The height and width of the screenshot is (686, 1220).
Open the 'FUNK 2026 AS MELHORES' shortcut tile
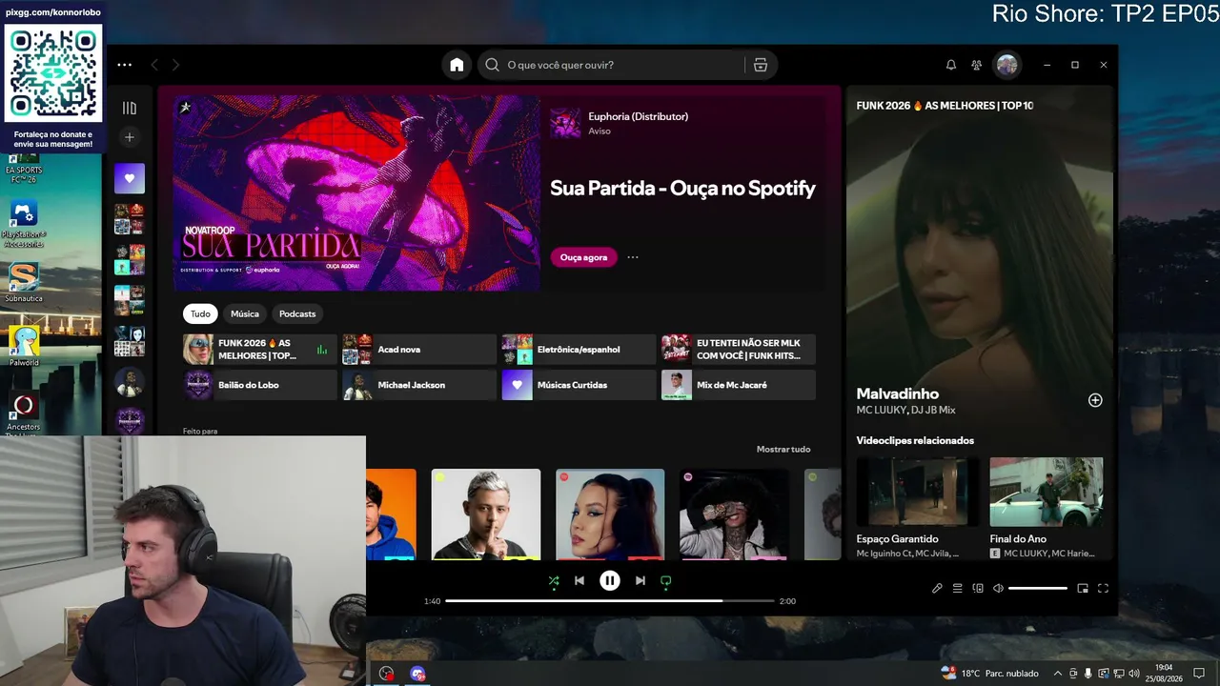pos(259,350)
